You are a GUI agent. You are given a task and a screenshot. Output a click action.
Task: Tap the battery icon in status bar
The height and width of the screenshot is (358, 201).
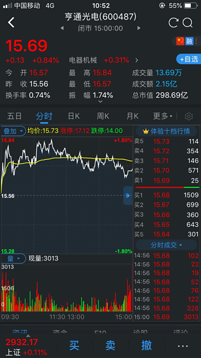pos(191,6)
